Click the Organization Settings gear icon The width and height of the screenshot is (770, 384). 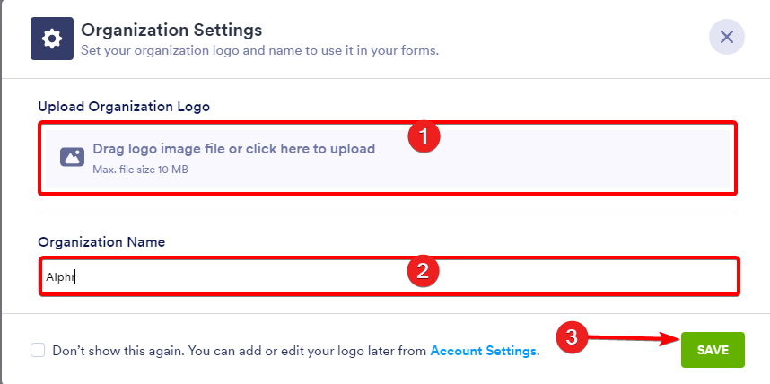tap(52, 39)
